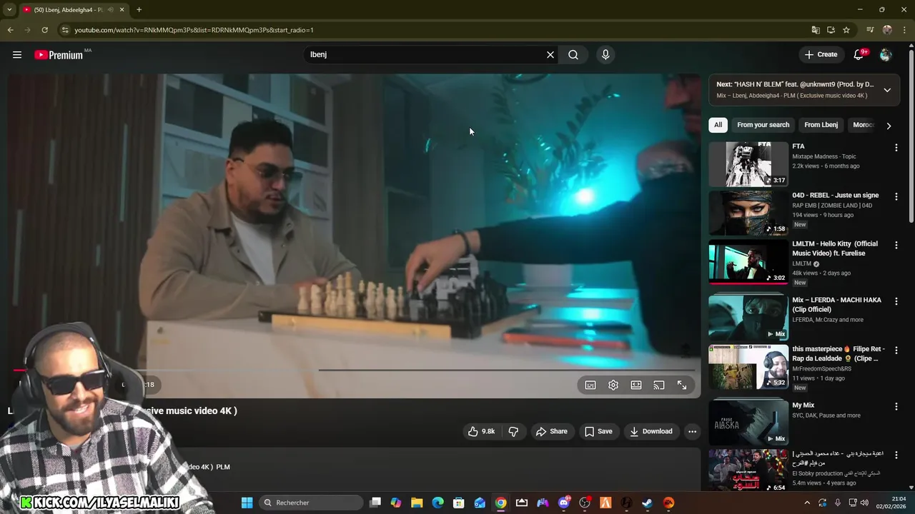The height and width of the screenshot is (514, 915).
Task: Share this video
Action: [x=551, y=431]
